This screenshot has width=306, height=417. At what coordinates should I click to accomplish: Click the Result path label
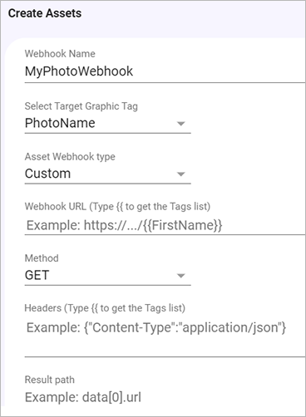click(x=50, y=380)
